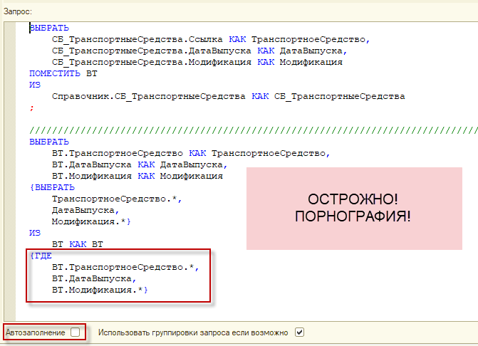Click the line 'ВТ.ТранспортноеСредство КАК ТранспортноеСредство,'
This screenshot has width=478, height=346.
pyautogui.click(x=191, y=153)
